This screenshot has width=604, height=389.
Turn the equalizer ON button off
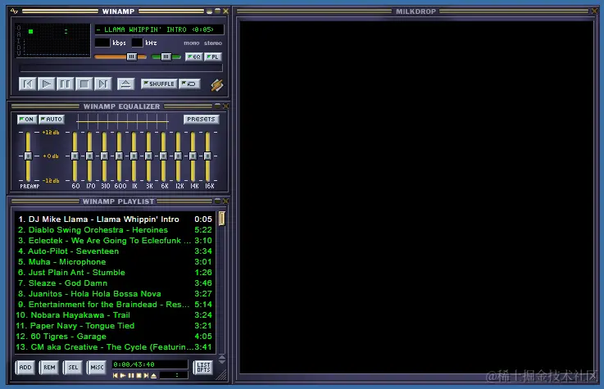[x=27, y=120]
